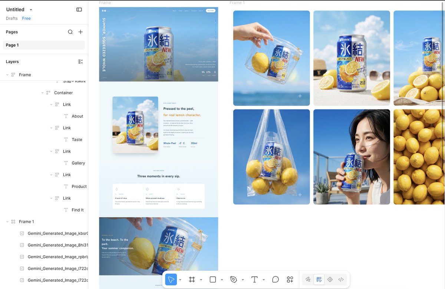The width and height of the screenshot is (445, 289).
Task: Click the Layers section header
Action: pyautogui.click(x=12, y=62)
